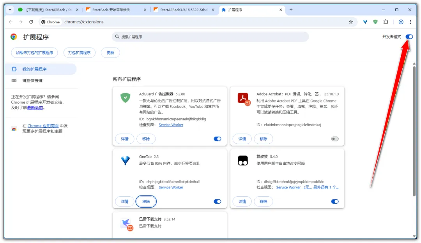
Task: Click the 迅雷下载支持 version 3.52.14 text
Action: [170, 219]
